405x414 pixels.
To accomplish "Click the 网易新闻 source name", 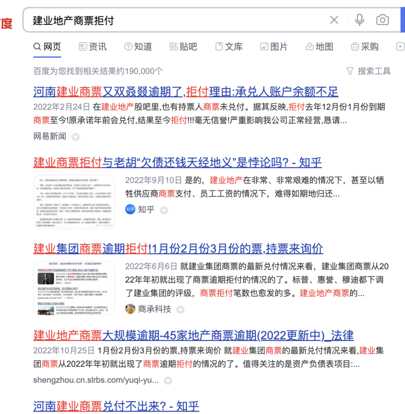I will pos(50,136).
